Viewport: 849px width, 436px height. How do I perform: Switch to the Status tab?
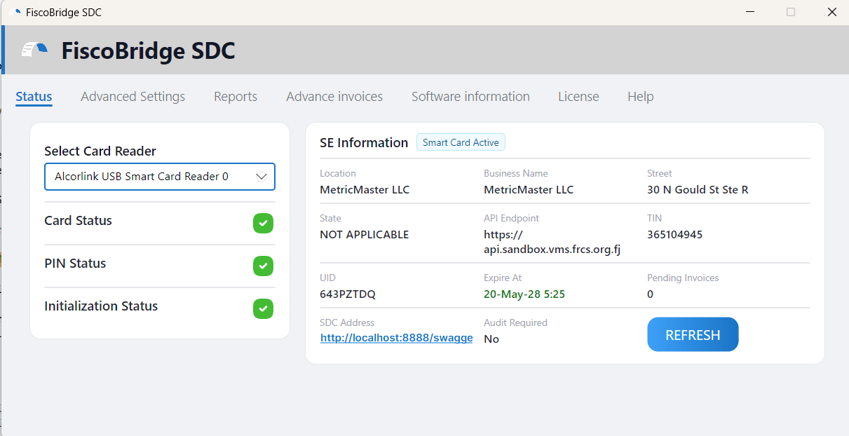34,97
